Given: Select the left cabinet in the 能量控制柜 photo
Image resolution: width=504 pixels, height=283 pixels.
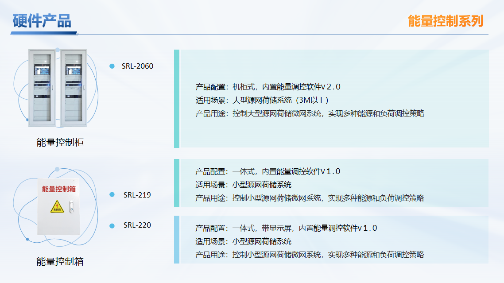Looking at the screenshot, I should [x=43, y=87].
